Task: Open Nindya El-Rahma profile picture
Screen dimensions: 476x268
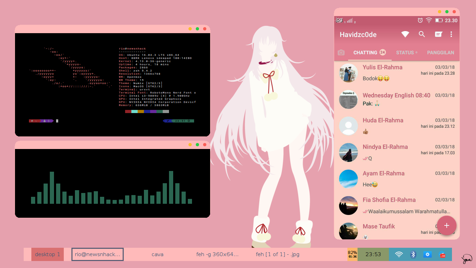Action: click(348, 152)
